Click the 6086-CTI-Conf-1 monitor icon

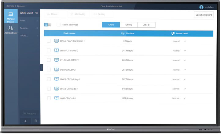[57, 98]
